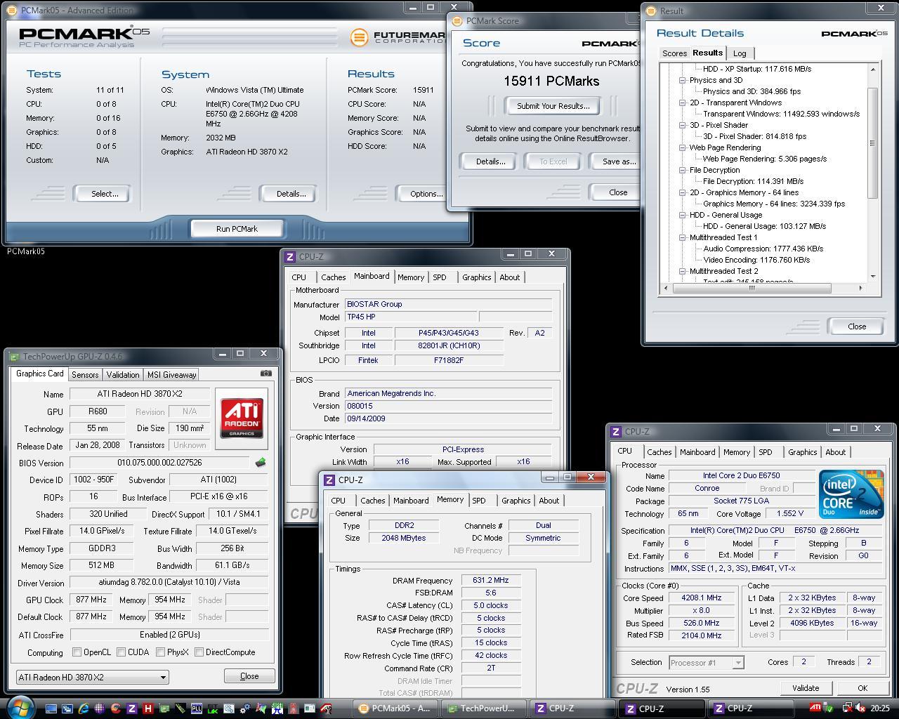Click the Super PI quick launch icon
Image resolution: width=899 pixels, height=719 pixels.
[x=277, y=708]
